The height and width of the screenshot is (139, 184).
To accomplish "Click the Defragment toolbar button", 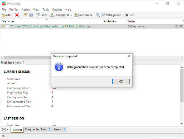I will click(x=111, y=15).
